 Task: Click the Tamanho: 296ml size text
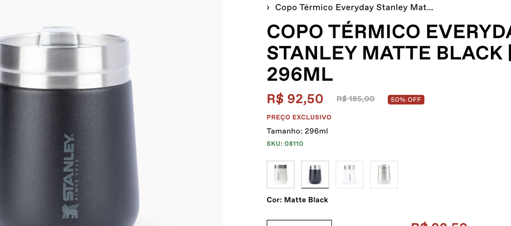click(297, 131)
